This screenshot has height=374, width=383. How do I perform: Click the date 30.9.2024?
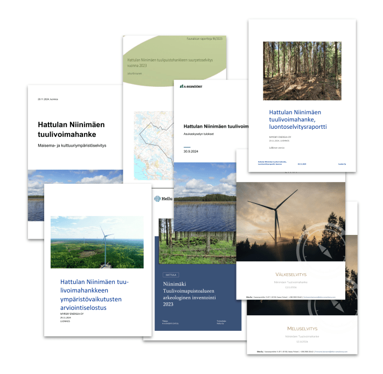point(192,151)
